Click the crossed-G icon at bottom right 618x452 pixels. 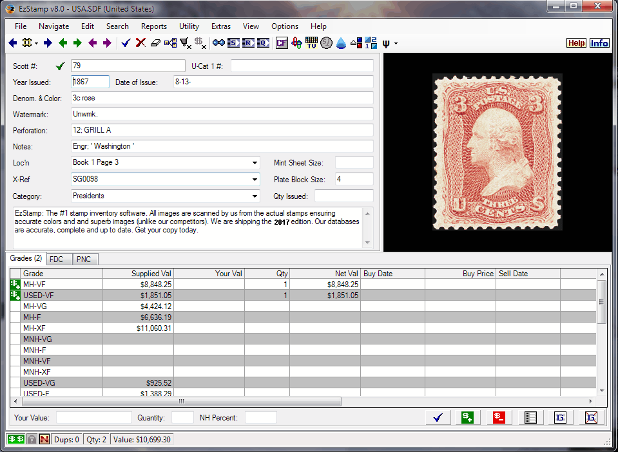pos(590,417)
